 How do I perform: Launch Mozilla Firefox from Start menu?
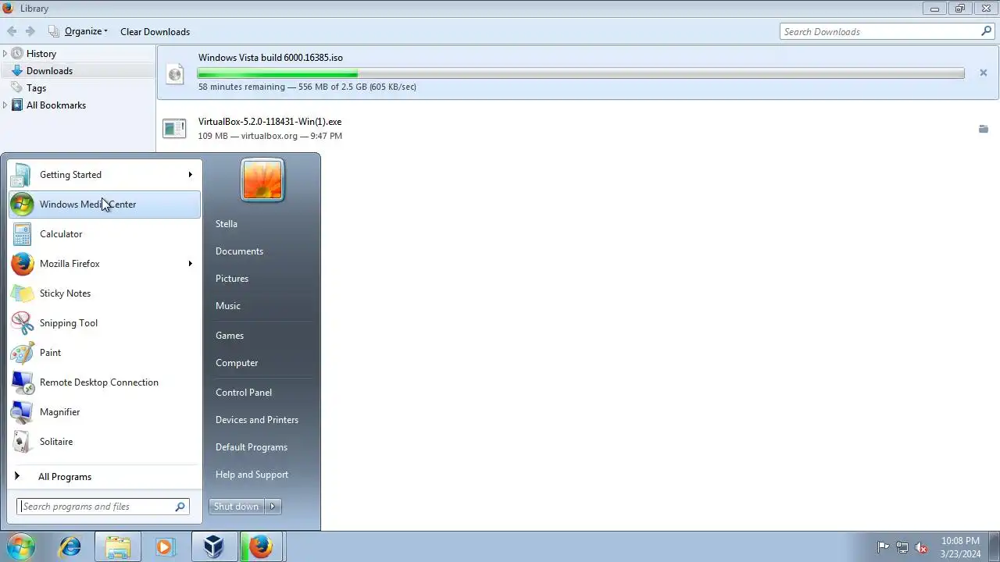click(x=104, y=264)
